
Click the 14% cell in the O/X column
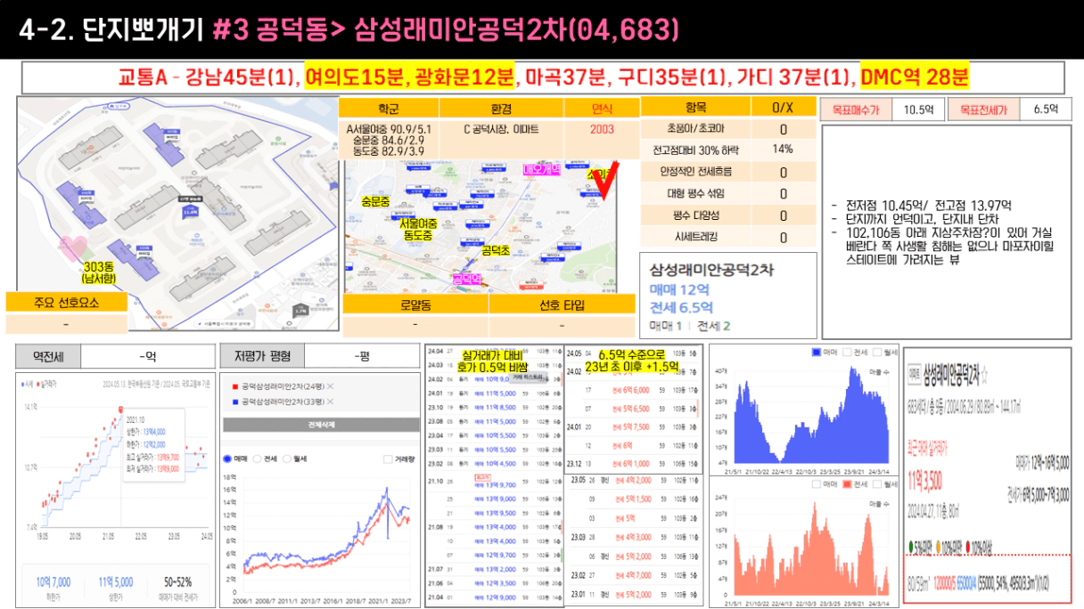pyautogui.click(x=783, y=149)
